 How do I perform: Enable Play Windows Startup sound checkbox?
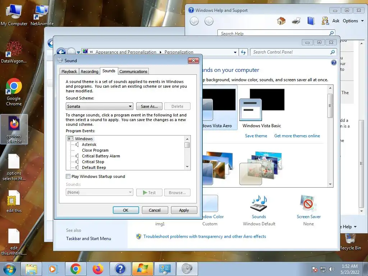68,176
